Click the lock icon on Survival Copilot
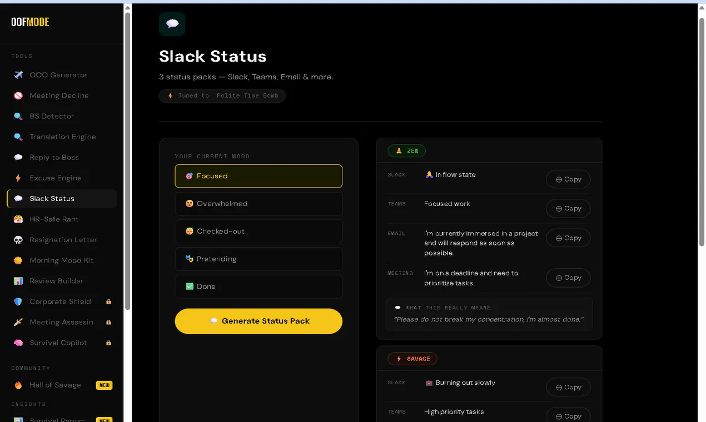This screenshot has width=706, height=422. [108, 343]
